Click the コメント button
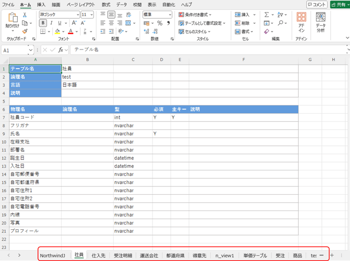The image size is (350, 261). [x=317, y=5]
